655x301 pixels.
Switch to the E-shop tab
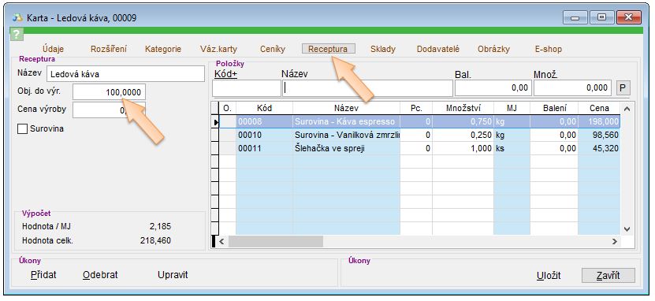(548, 49)
